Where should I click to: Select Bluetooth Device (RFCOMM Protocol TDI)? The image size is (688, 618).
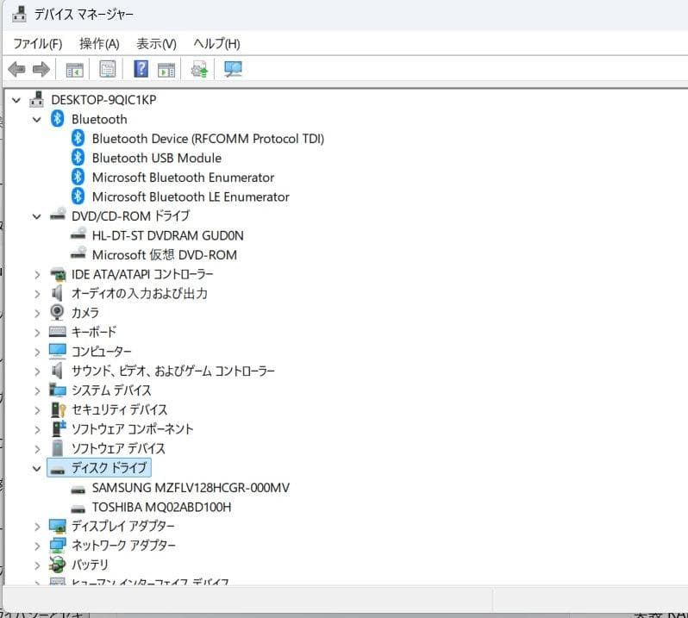208,139
